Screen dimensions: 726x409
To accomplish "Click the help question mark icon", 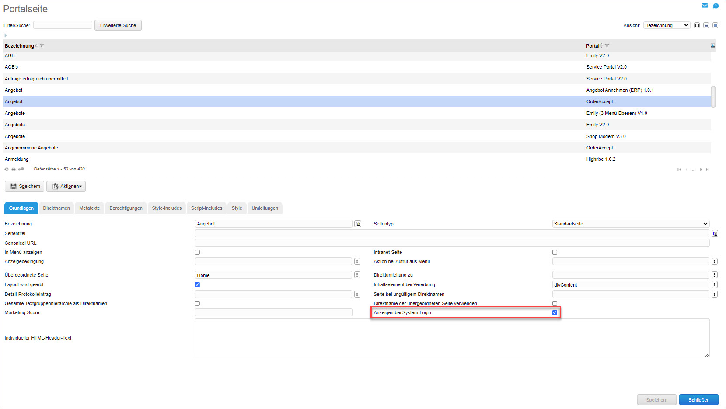I will 716,6.
